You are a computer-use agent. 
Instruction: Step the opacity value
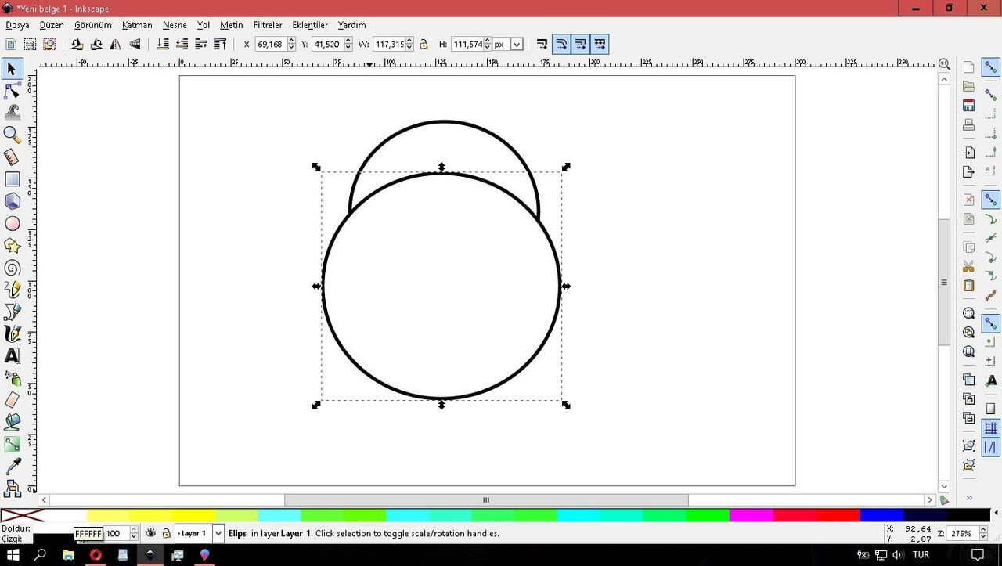click(134, 534)
